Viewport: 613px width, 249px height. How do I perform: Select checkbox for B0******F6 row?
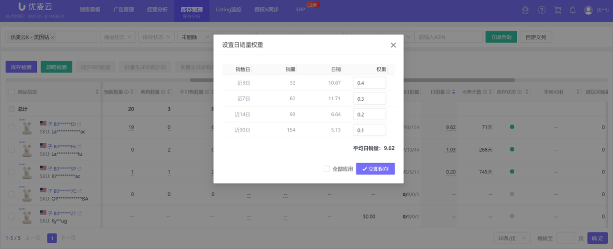(12, 150)
